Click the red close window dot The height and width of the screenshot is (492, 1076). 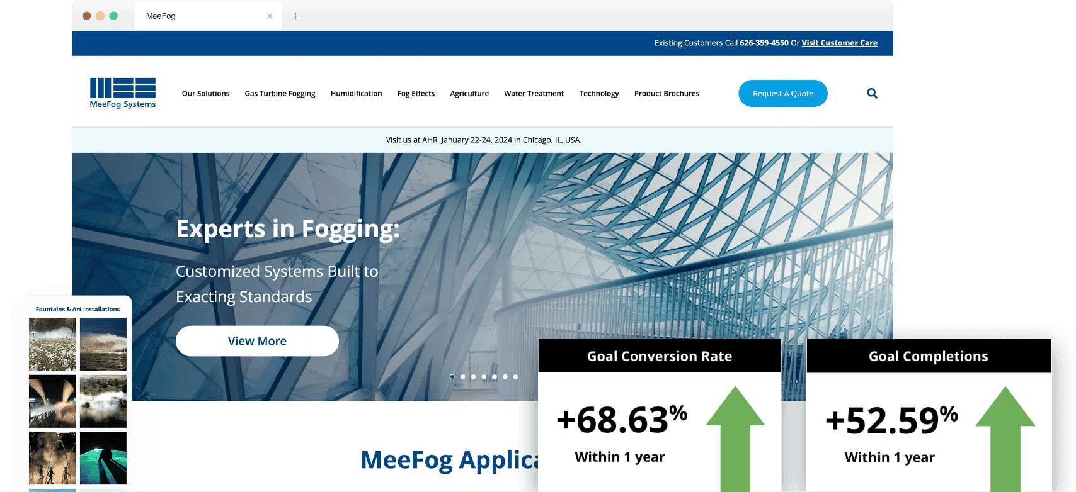pos(87,16)
